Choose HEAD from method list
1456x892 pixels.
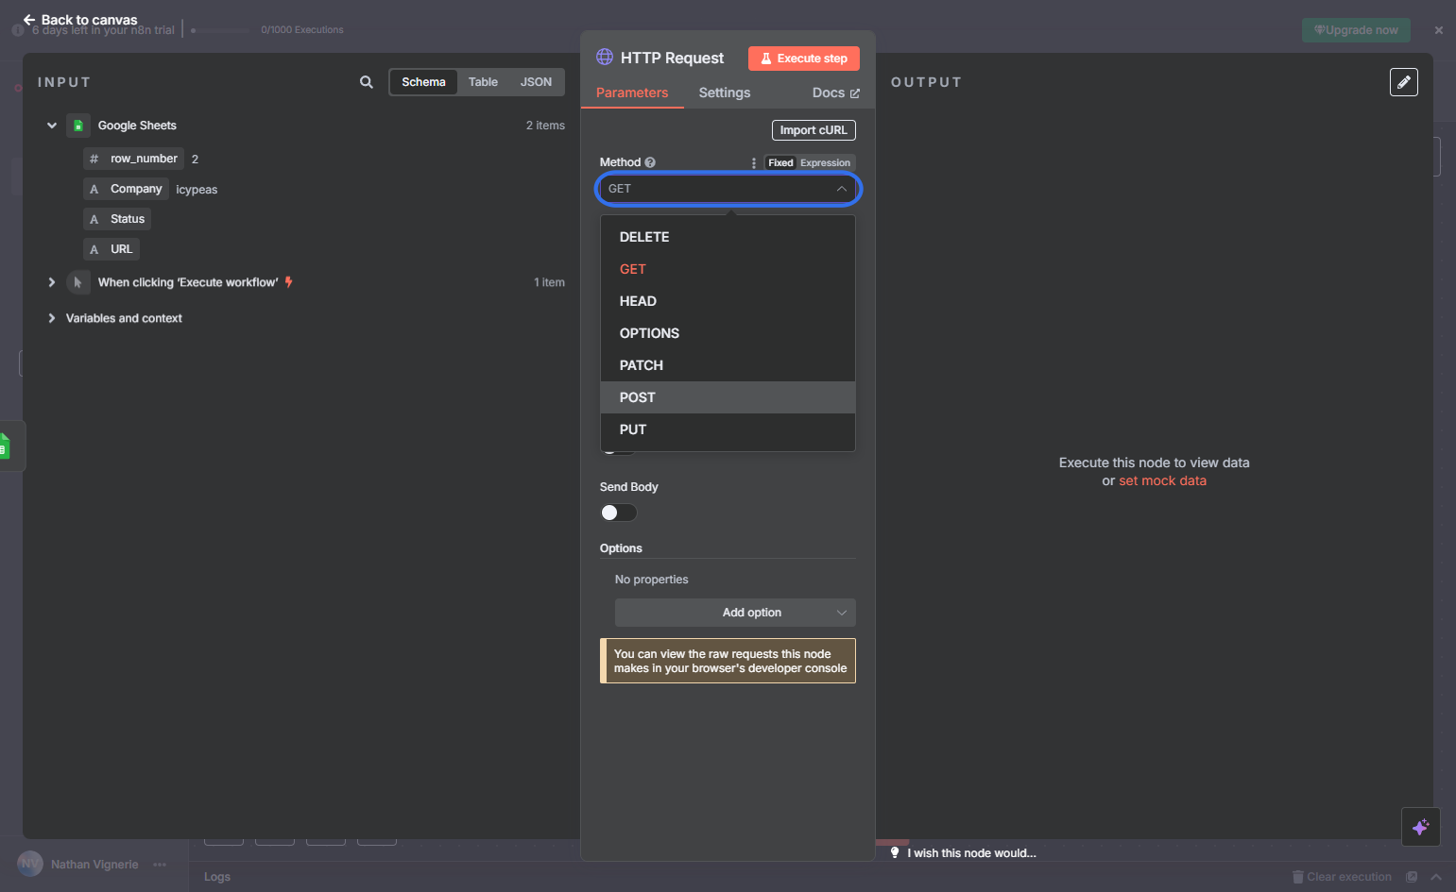[728, 301]
